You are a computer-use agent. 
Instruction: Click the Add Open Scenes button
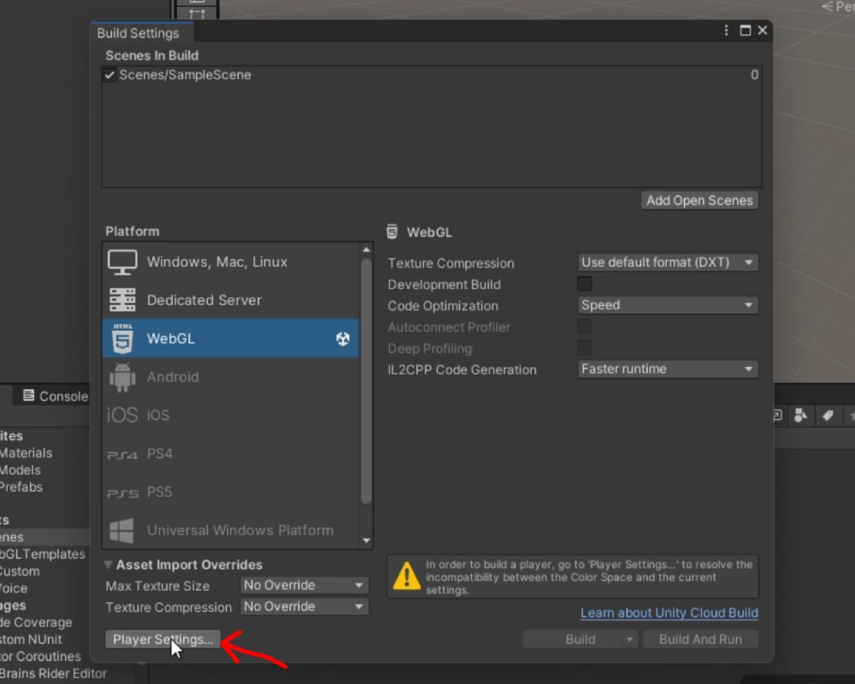699,200
